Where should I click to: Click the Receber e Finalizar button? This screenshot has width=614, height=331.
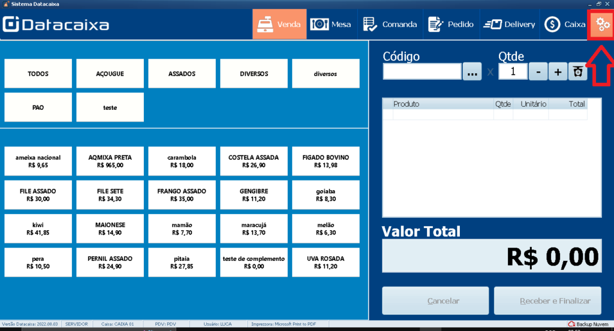click(547, 300)
